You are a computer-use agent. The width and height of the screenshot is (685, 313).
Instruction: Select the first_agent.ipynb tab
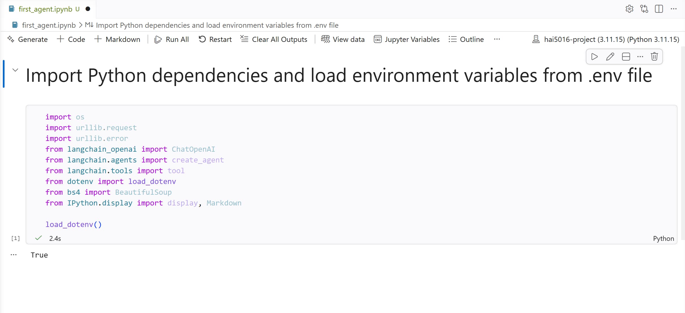pyautogui.click(x=45, y=9)
